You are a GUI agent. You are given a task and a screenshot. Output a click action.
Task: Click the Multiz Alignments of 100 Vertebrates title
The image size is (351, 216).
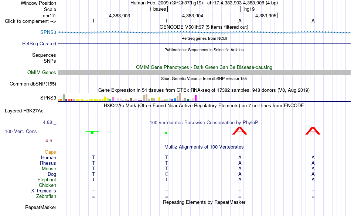coord(204,147)
